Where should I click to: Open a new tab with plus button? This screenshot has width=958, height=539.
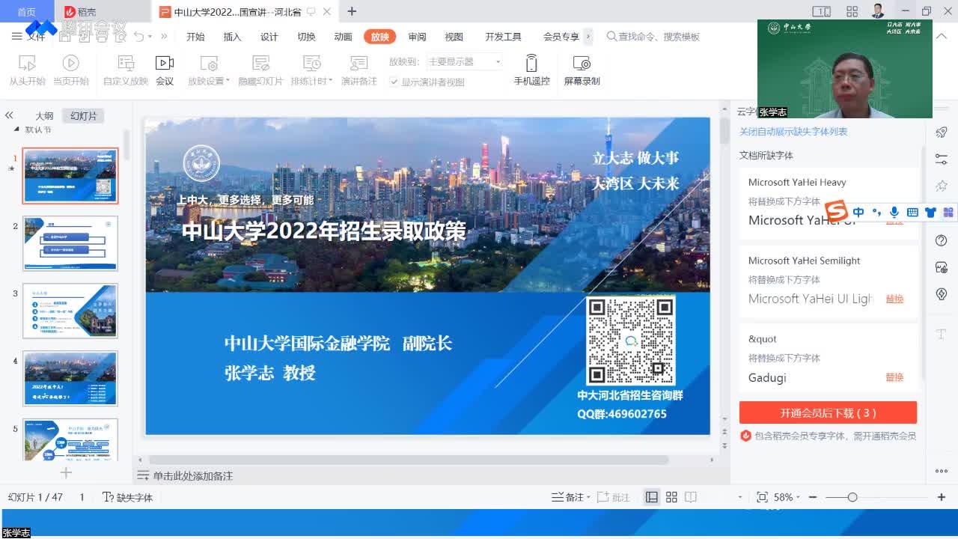352,11
